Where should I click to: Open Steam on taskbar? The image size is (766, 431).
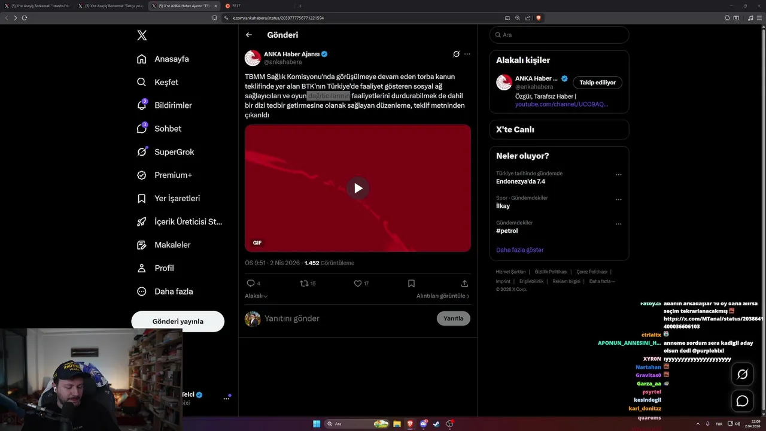[436, 424]
